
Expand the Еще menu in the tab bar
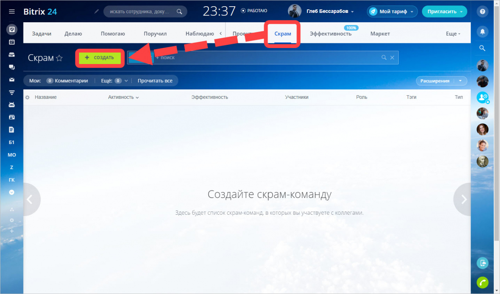click(453, 34)
